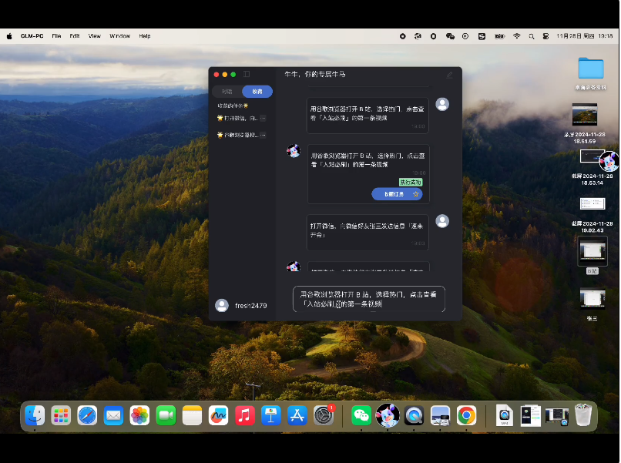This screenshot has height=463, width=621.
Task: Select the highlighted 收藏 tab
Action: [x=257, y=92]
